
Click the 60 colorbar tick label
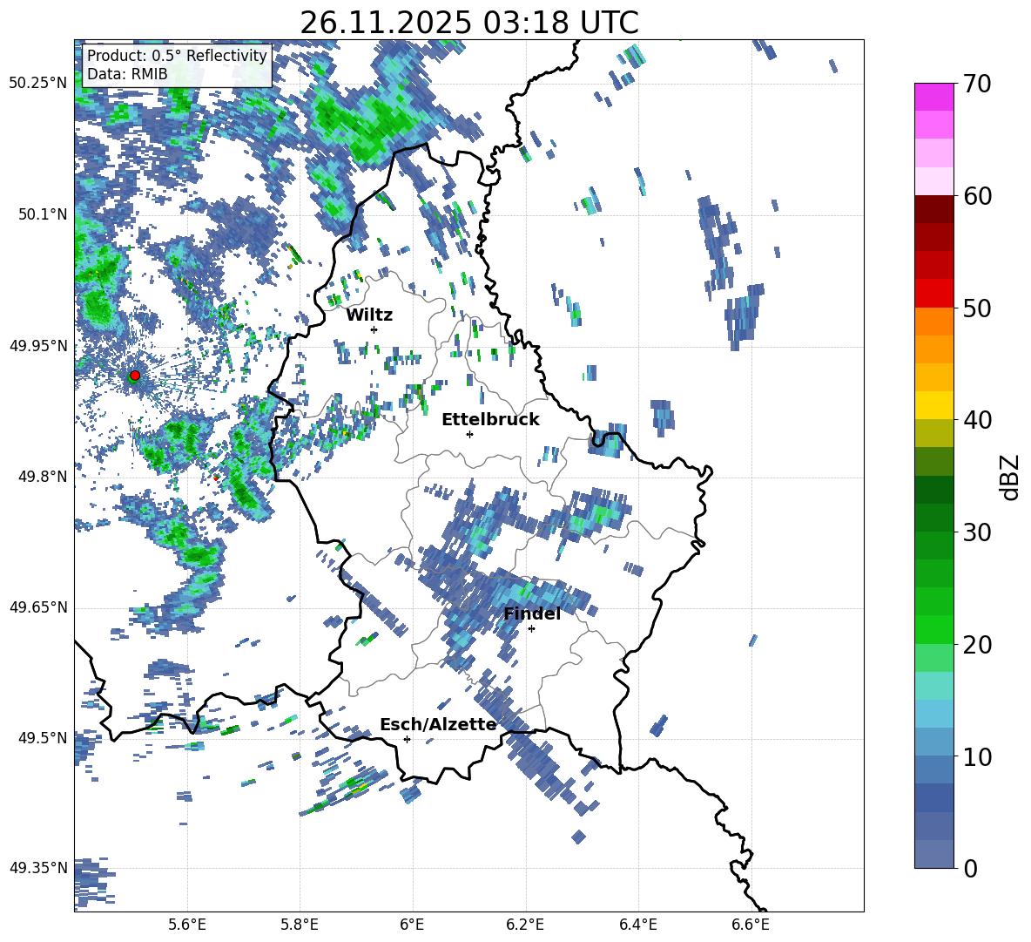[977, 196]
